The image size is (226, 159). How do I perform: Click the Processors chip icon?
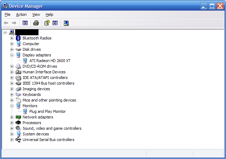coord(18,123)
